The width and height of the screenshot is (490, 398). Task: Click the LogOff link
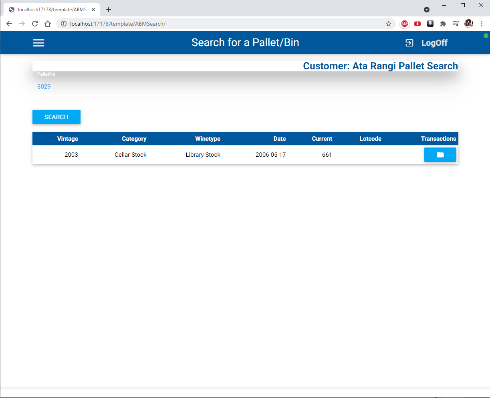click(434, 43)
